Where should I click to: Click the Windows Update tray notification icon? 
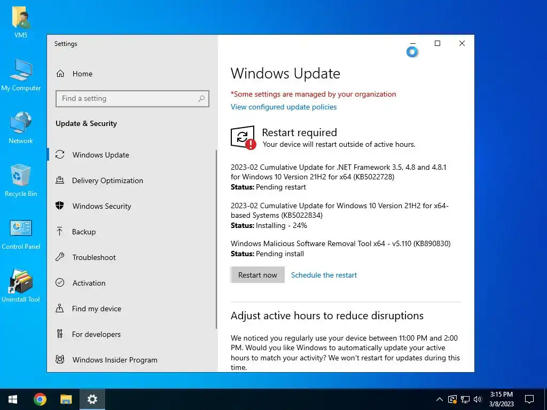click(452, 399)
